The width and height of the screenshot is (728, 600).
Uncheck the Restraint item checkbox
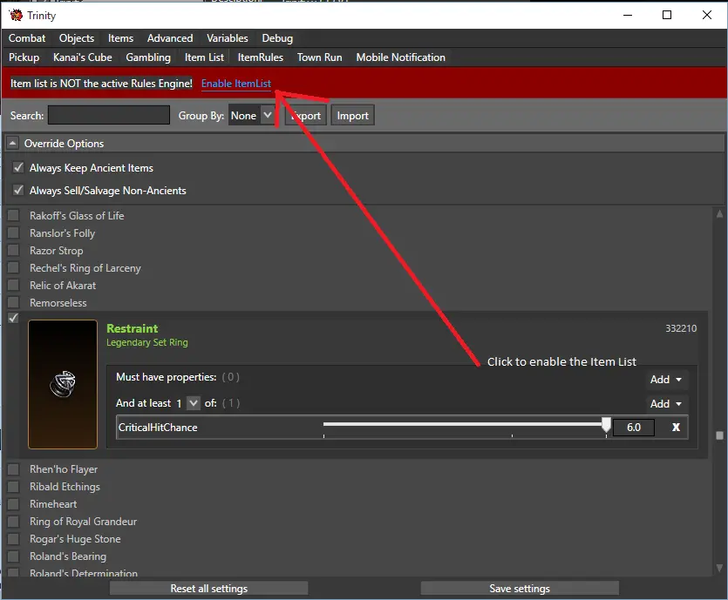[13, 318]
